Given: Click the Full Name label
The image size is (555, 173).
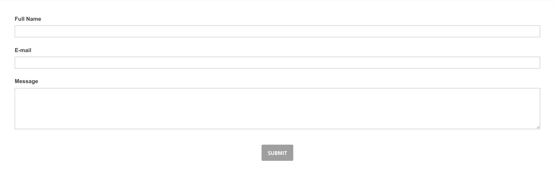Looking at the screenshot, I should 28,19.
